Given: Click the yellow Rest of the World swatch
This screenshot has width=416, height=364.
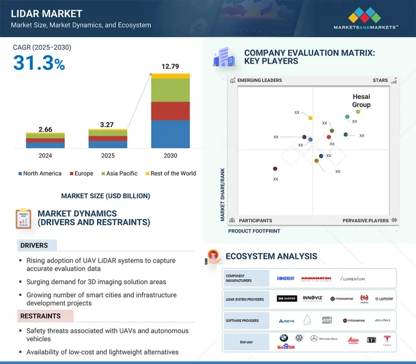Looking at the screenshot, I should tap(147, 174).
